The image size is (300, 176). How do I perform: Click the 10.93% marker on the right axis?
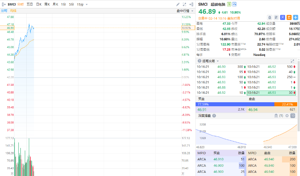pos(188,28)
